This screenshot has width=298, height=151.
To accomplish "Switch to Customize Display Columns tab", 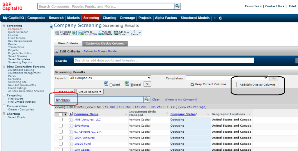I will (x=105, y=44).
